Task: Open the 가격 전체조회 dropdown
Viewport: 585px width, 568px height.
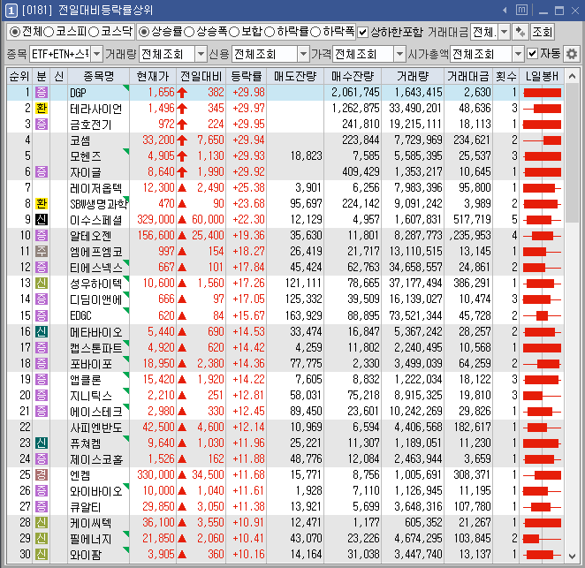Action: point(399,55)
